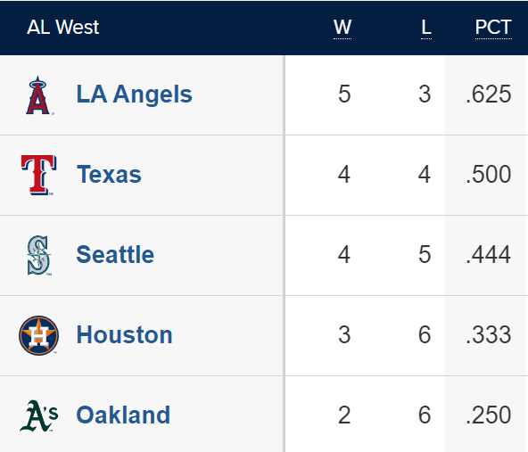
Task: Open the Oakland team link
Action: (x=123, y=415)
